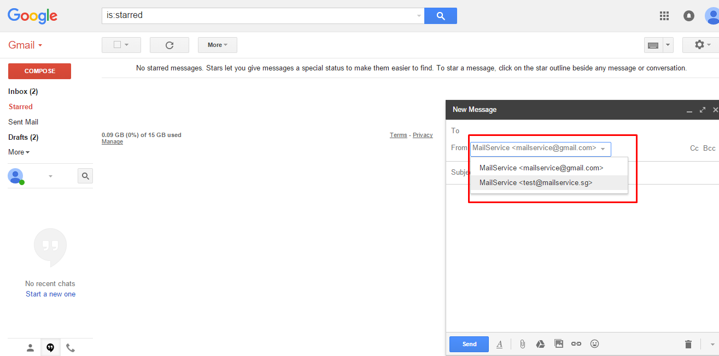
Task: Refresh the mail list
Action: (x=169, y=45)
